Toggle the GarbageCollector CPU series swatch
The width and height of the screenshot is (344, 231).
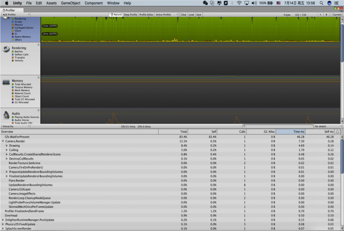pos(13,28)
